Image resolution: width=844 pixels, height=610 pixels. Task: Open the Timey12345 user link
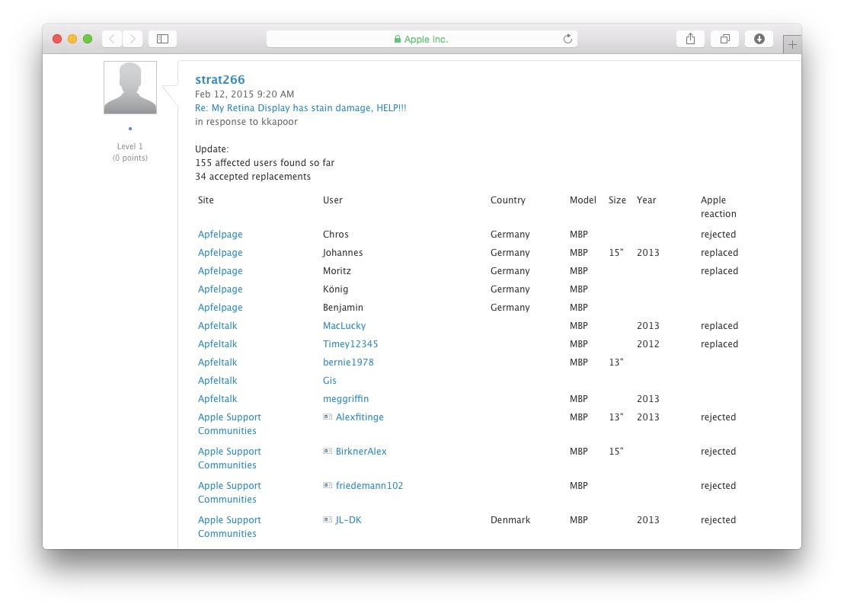(350, 344)
